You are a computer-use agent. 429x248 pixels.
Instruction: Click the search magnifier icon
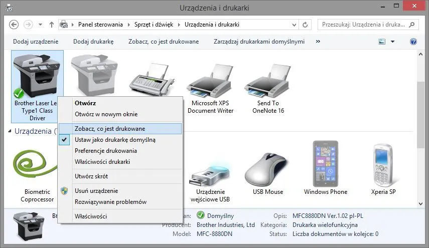pos(412,25)
